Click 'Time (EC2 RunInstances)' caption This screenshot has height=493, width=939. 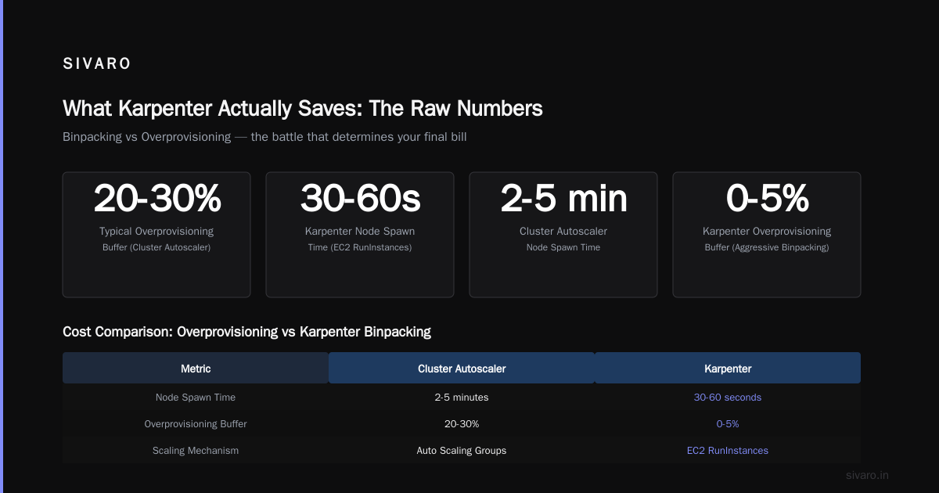pyautogui.click(x=360, y=247)
